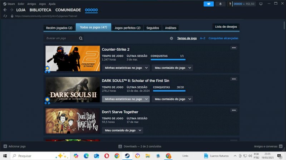The image size is (286, 160).
Task: Expand Counter-Strike 2 'Minhas estatísticas no jogo' dropdown
Action: (x=125, y=68)
